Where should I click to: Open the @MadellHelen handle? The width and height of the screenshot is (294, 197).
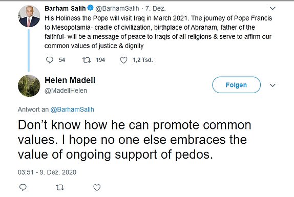pyautogui.click(x=66, y=91)
